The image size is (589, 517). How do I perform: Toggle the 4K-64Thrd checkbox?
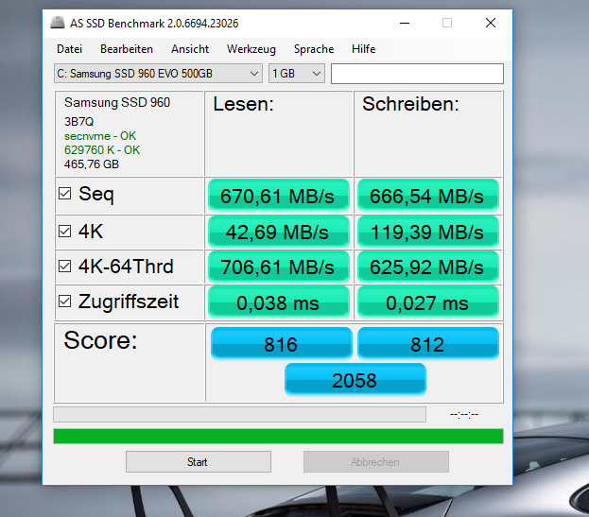[x=64, y=267]
